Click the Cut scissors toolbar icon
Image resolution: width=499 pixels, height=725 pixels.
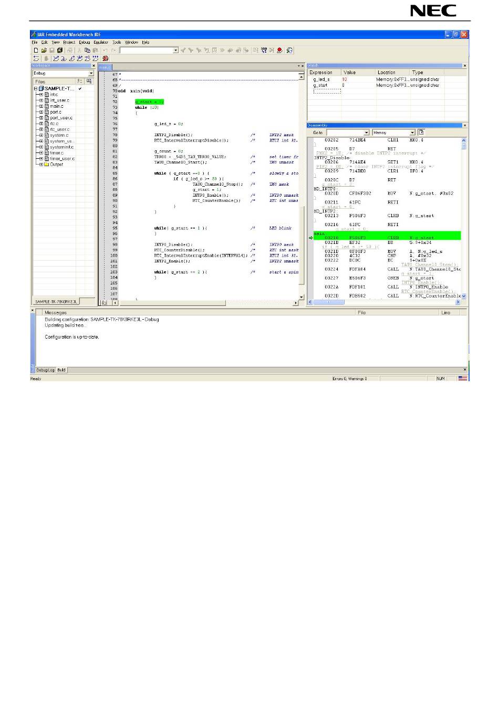[80, 50]
